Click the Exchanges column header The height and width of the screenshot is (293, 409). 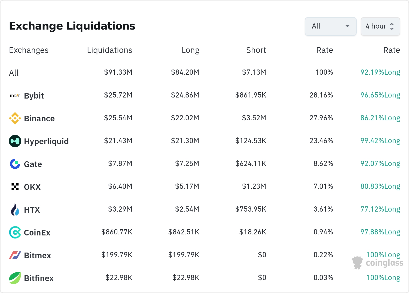click(x=29, y=50)
